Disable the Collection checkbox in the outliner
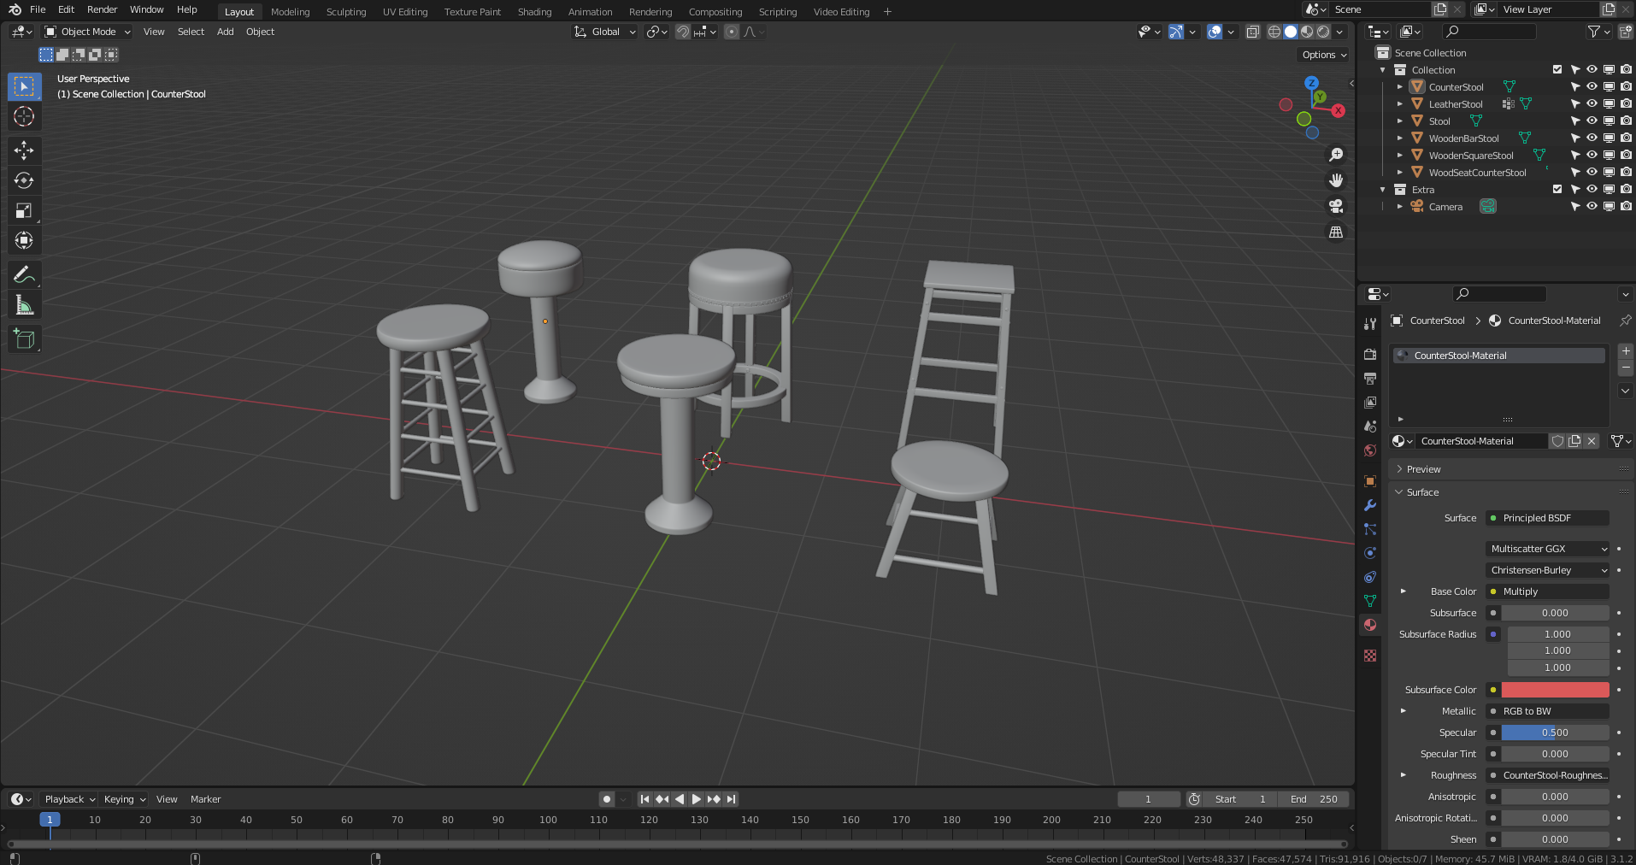Screen dimensions: 1636x865 pyautogui.click(x=1557, y=69)
